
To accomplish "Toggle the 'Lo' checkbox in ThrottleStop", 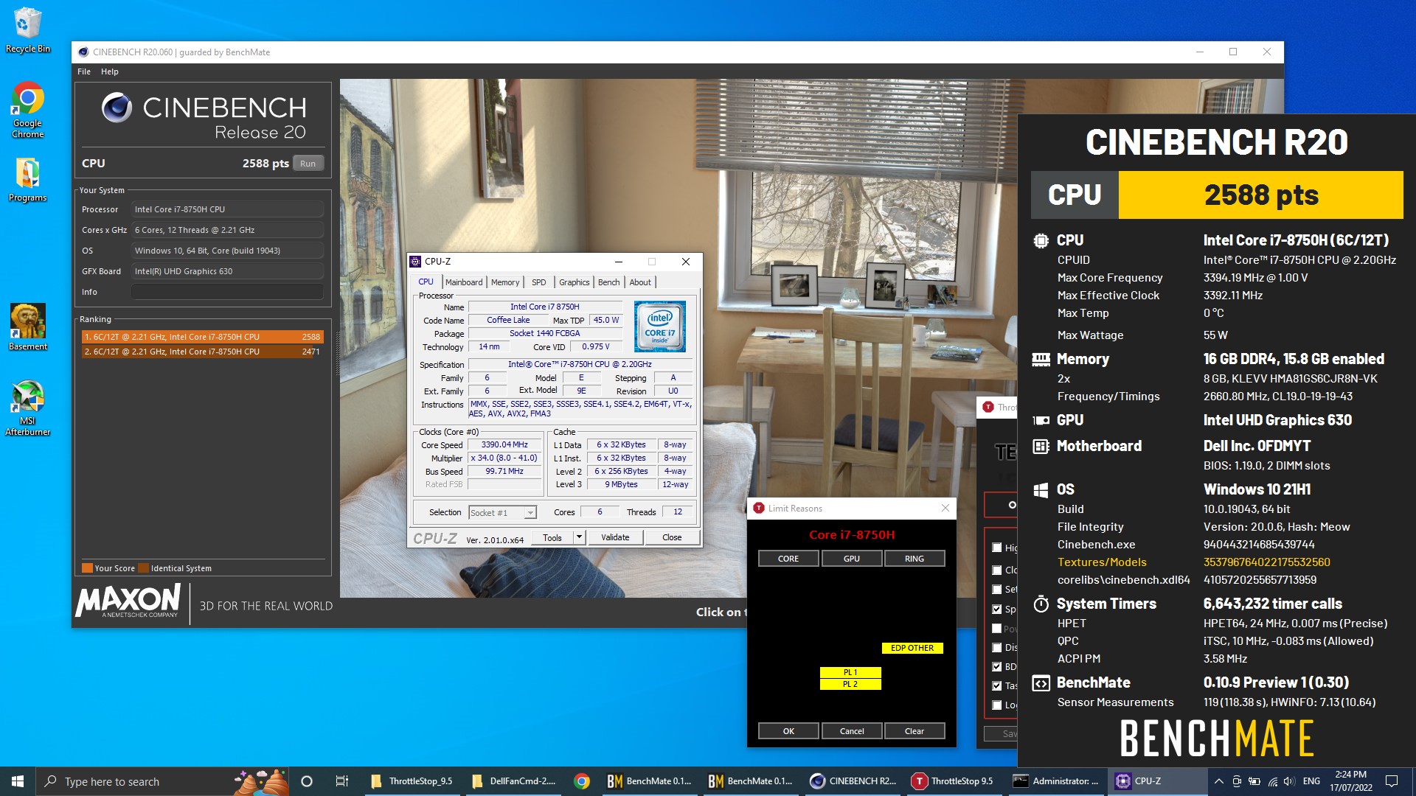I will [x=997, y=705].
